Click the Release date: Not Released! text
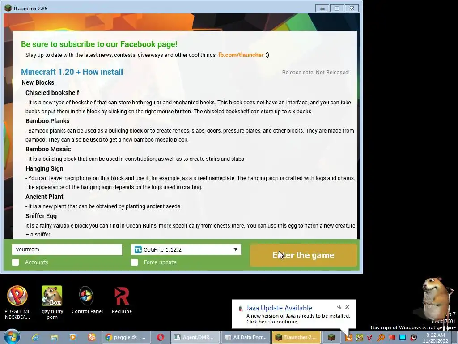The width and height of the screenshot is (458, 344). pyautogui.click(x=316, y=73)
